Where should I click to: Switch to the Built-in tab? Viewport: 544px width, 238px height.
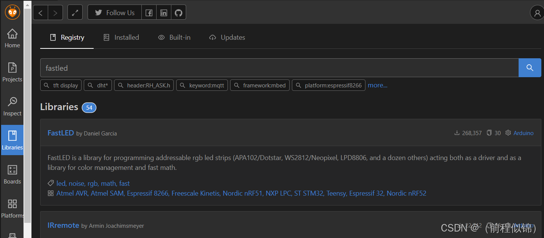click(x=174, y=37)
